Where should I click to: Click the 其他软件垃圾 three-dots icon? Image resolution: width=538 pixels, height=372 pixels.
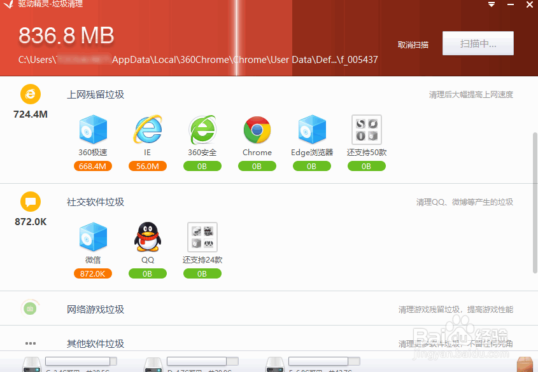pyautogui.click(x=31, y=343)
